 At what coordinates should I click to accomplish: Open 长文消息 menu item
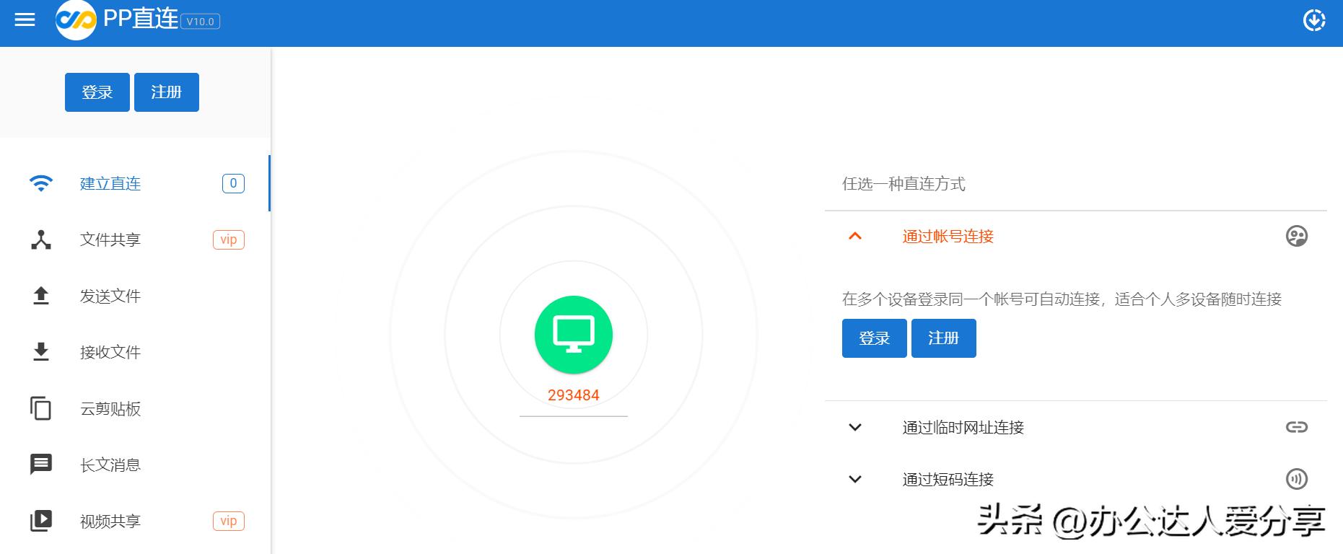[x=135, y=465]
